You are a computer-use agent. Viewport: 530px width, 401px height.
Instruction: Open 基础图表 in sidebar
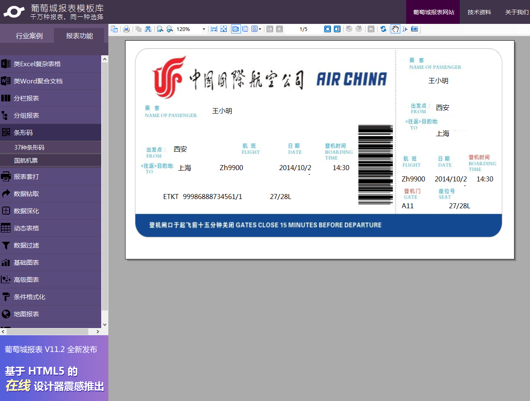pyautogui.click(x=51, y=262)
